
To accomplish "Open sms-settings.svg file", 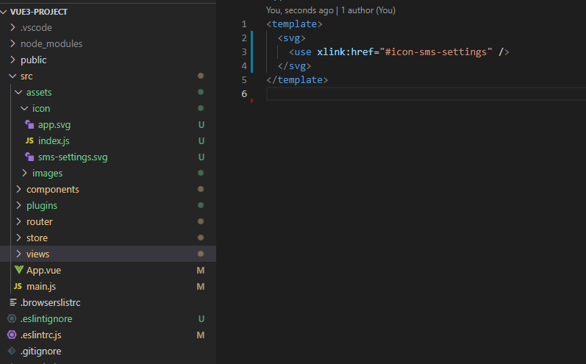I will tap(73, 157).
